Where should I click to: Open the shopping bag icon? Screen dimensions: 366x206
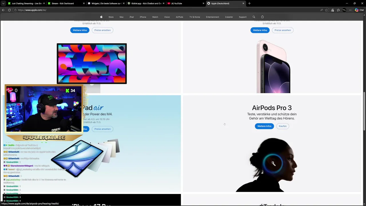click(x=262, y=17)
